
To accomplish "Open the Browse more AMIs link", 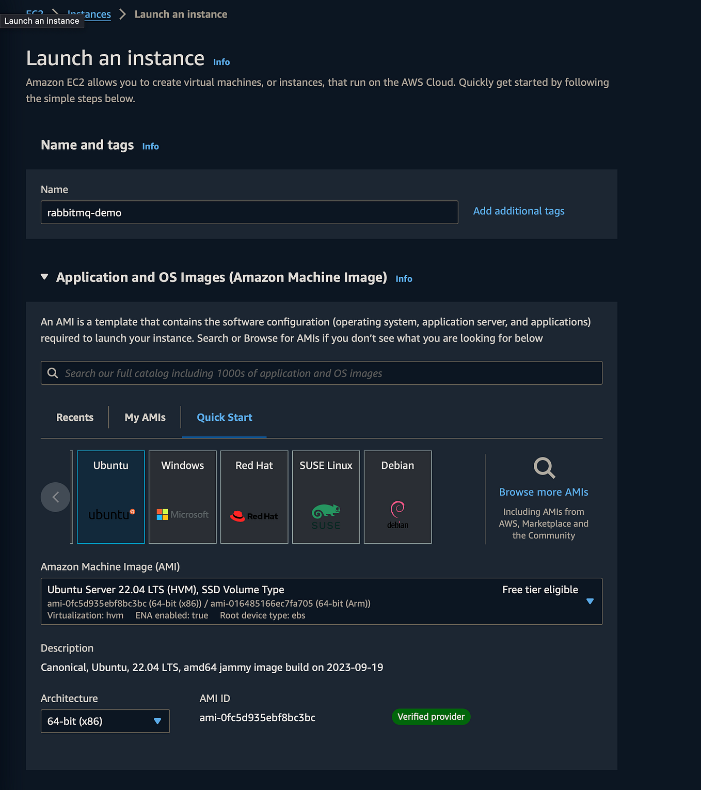I will (544, 492).
